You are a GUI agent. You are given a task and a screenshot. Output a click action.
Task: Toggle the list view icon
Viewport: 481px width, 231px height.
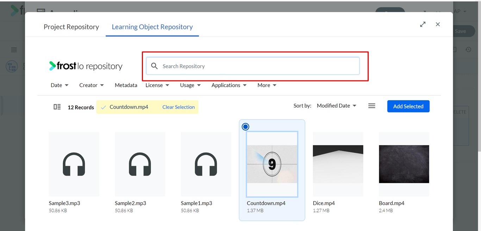(371, 106)
